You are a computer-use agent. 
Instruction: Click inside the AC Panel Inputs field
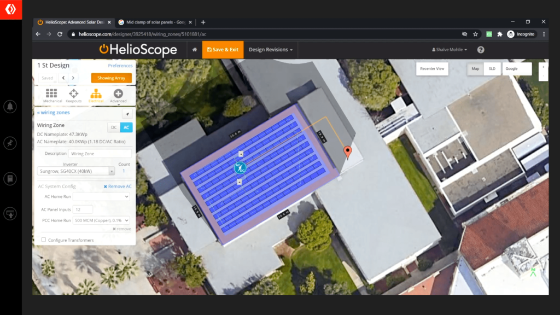click(x=82, y=209)
